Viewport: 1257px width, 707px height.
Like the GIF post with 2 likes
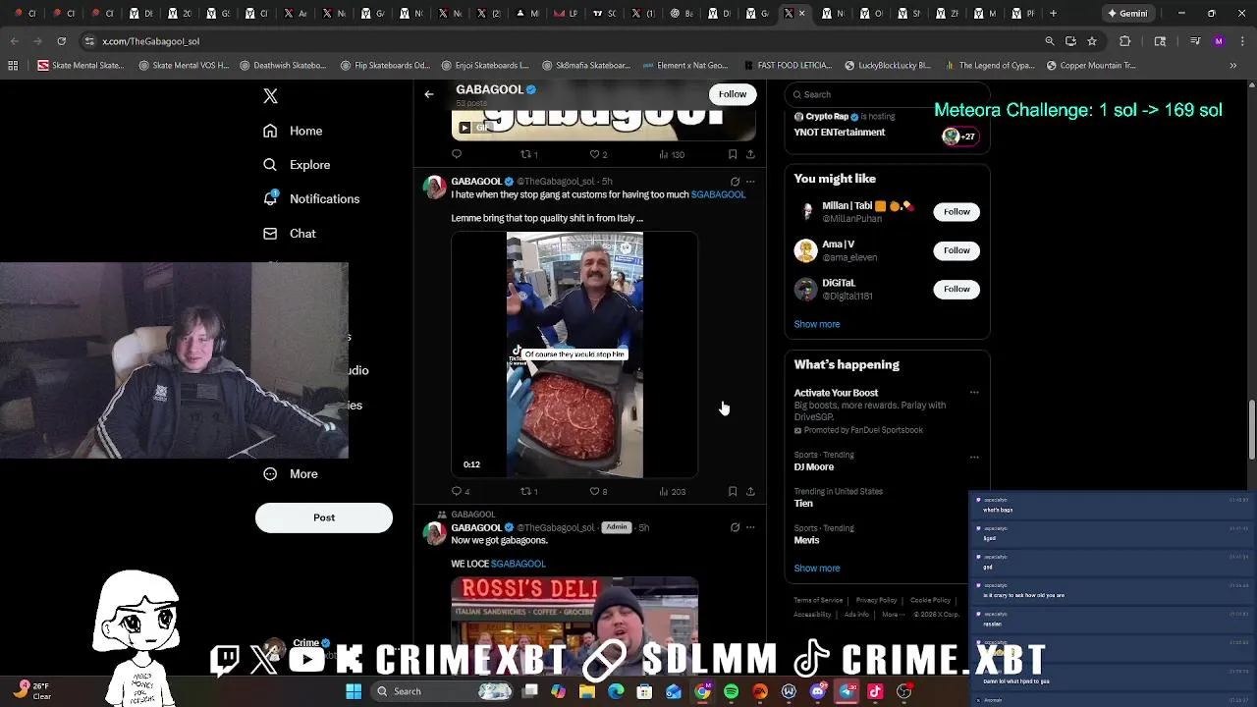pos(597,154)
